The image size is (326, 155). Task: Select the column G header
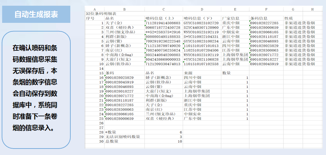293,9
